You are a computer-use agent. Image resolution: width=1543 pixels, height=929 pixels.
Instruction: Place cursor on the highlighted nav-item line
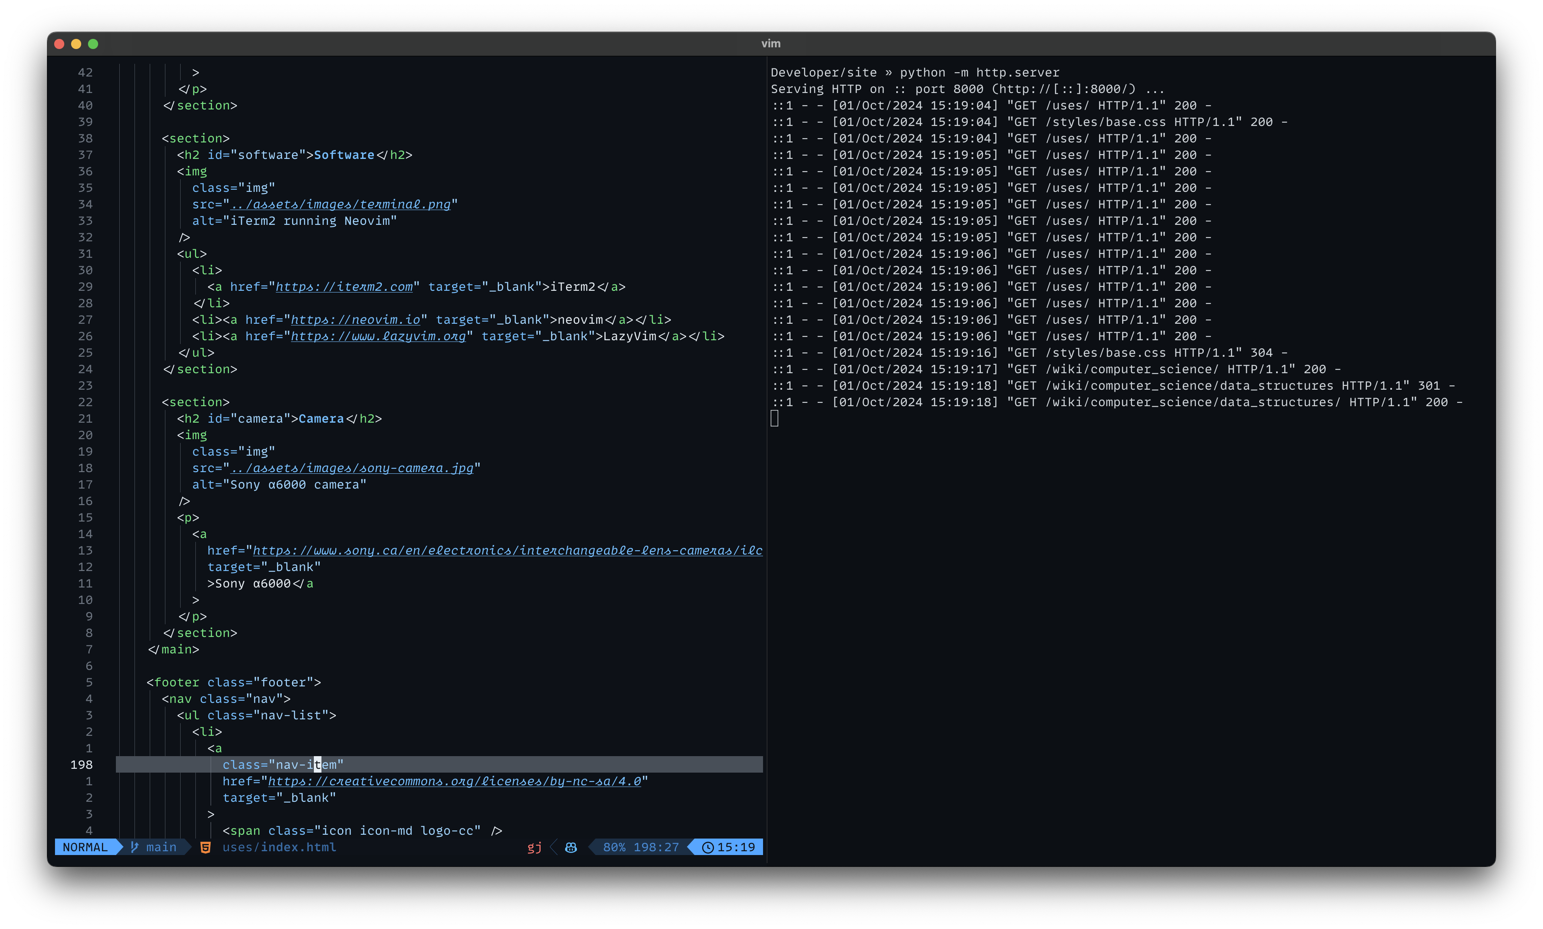pos(282,765)
